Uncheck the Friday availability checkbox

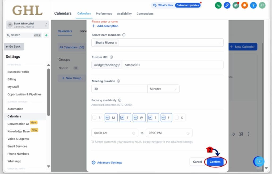(x=164, y=118)
